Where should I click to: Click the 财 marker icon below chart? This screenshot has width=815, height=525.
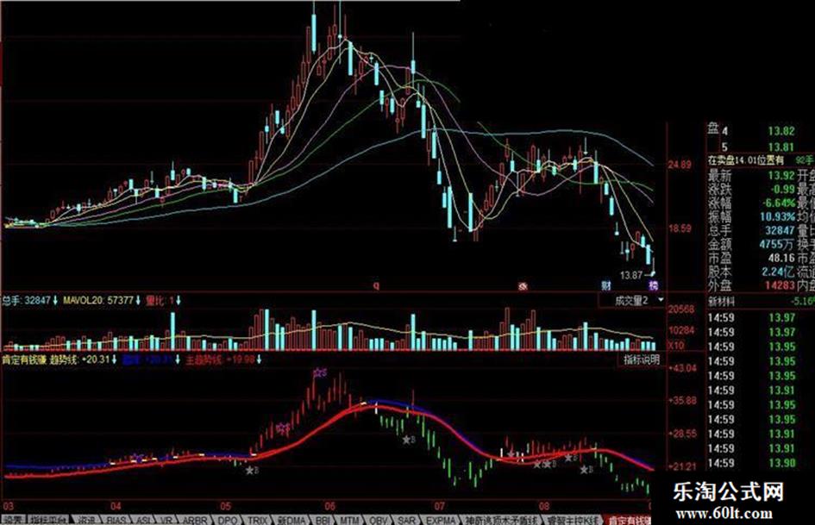[606, 285]
